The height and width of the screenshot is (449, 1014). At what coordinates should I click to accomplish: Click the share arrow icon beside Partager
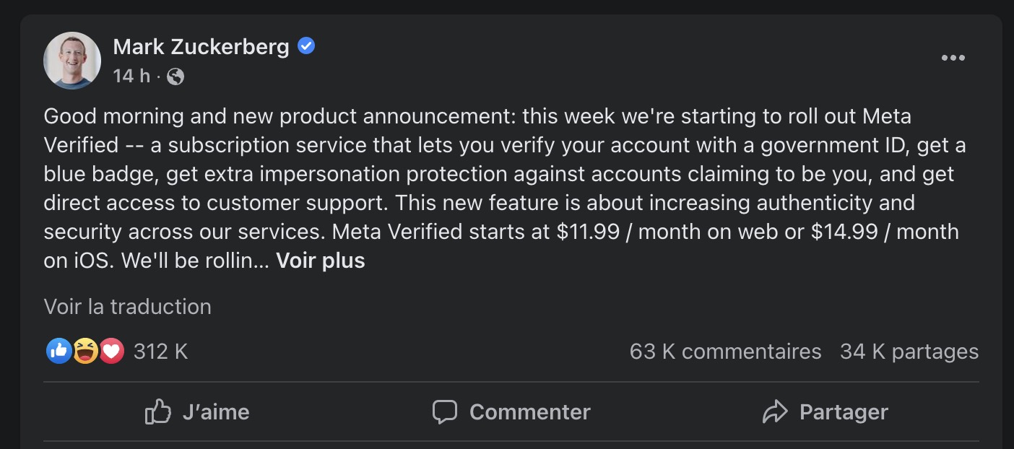tap(774, 412)
